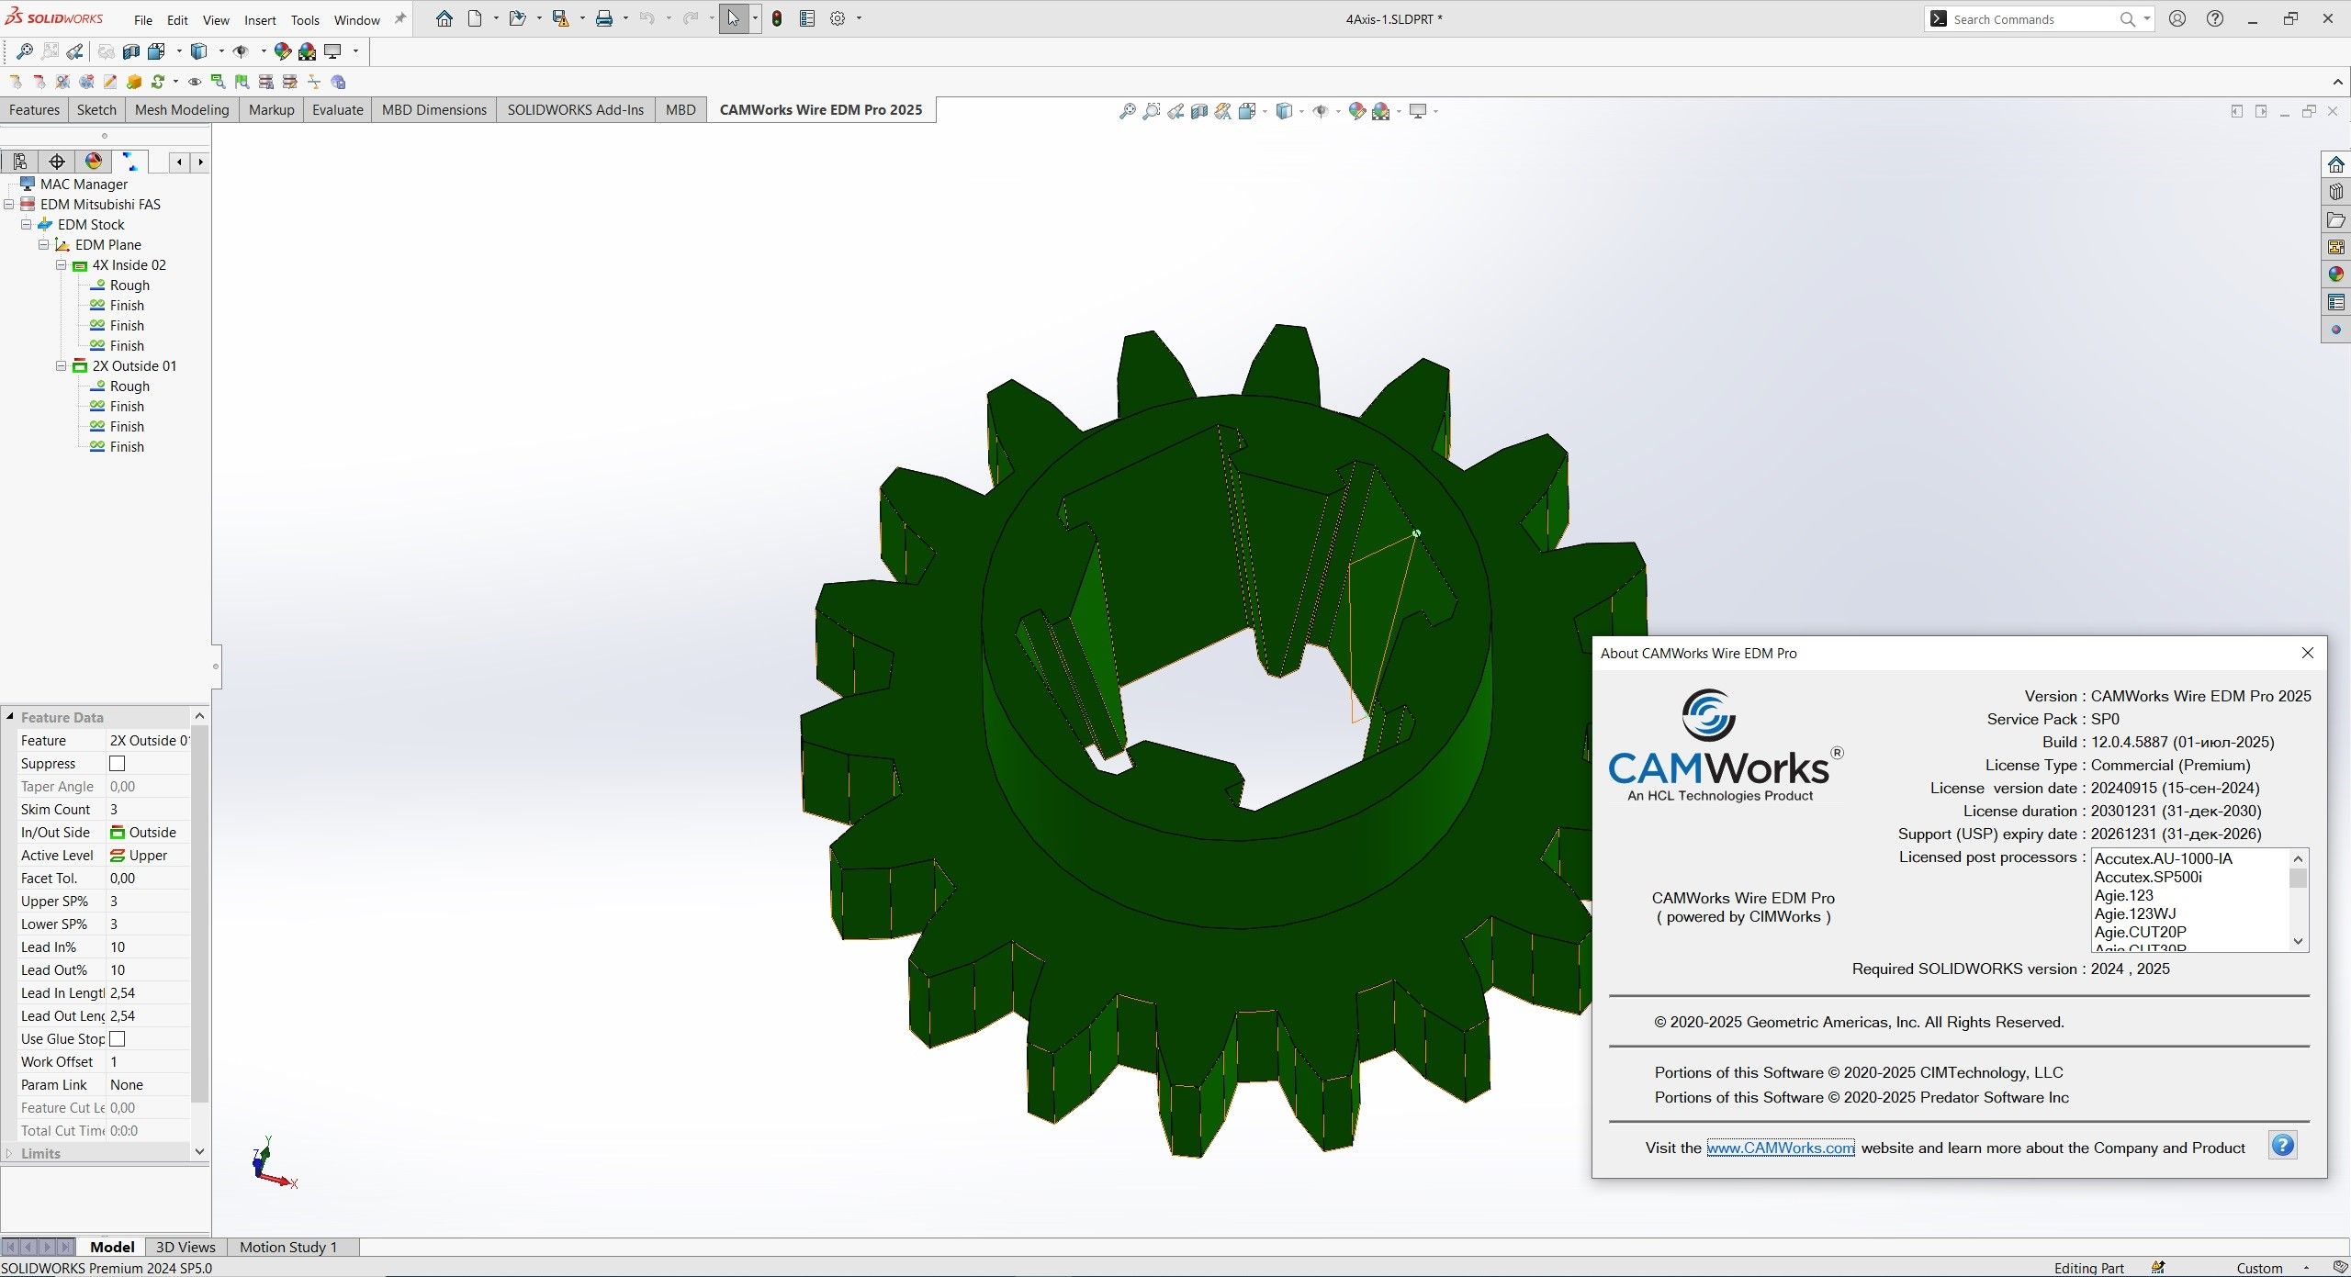
Task: Toggle the Suppress checkbox in Feature Data
Action: click(x=117, y=763)
